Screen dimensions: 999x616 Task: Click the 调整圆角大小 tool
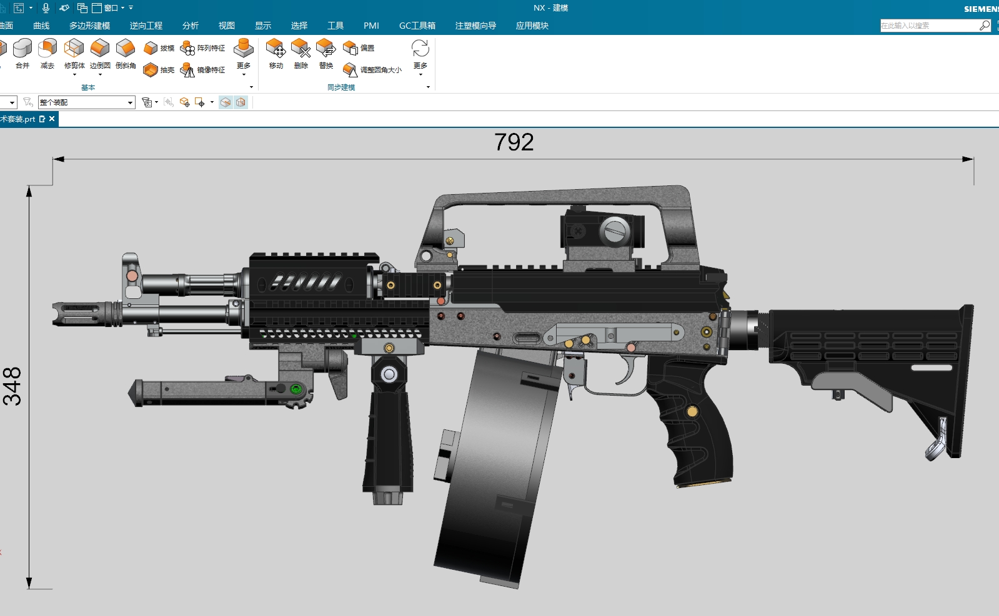point(372,70)
